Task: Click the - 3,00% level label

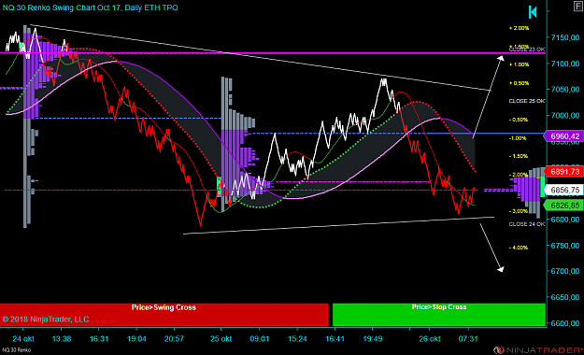Action: 519,211
